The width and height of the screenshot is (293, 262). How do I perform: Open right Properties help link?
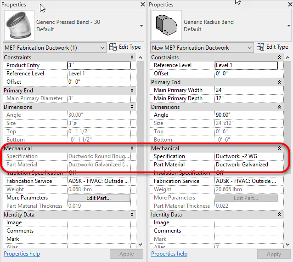(169, 254)
